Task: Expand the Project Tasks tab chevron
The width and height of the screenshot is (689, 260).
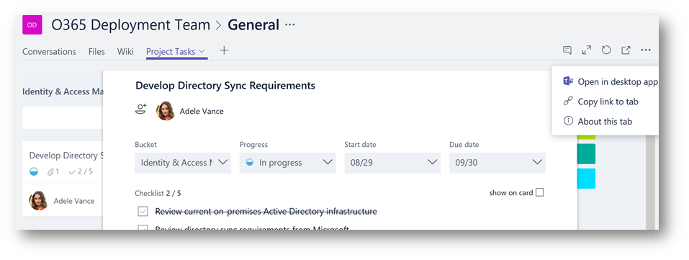Action: pos(202,51)
